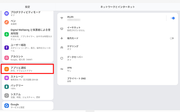Tap the purple ストレージ icon
Viewport: 180px width, 112px height.
7,78
